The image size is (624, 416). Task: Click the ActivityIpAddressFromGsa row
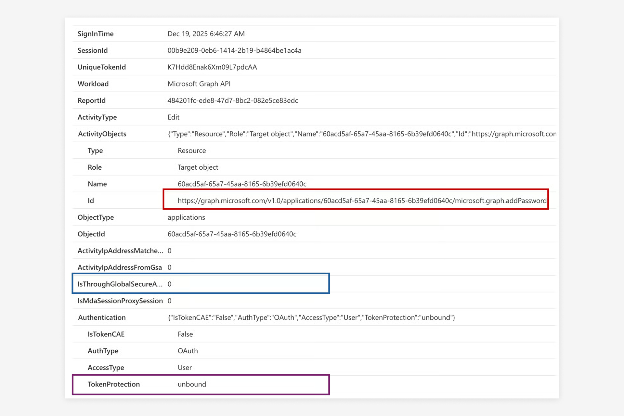(x=169, y=267)
